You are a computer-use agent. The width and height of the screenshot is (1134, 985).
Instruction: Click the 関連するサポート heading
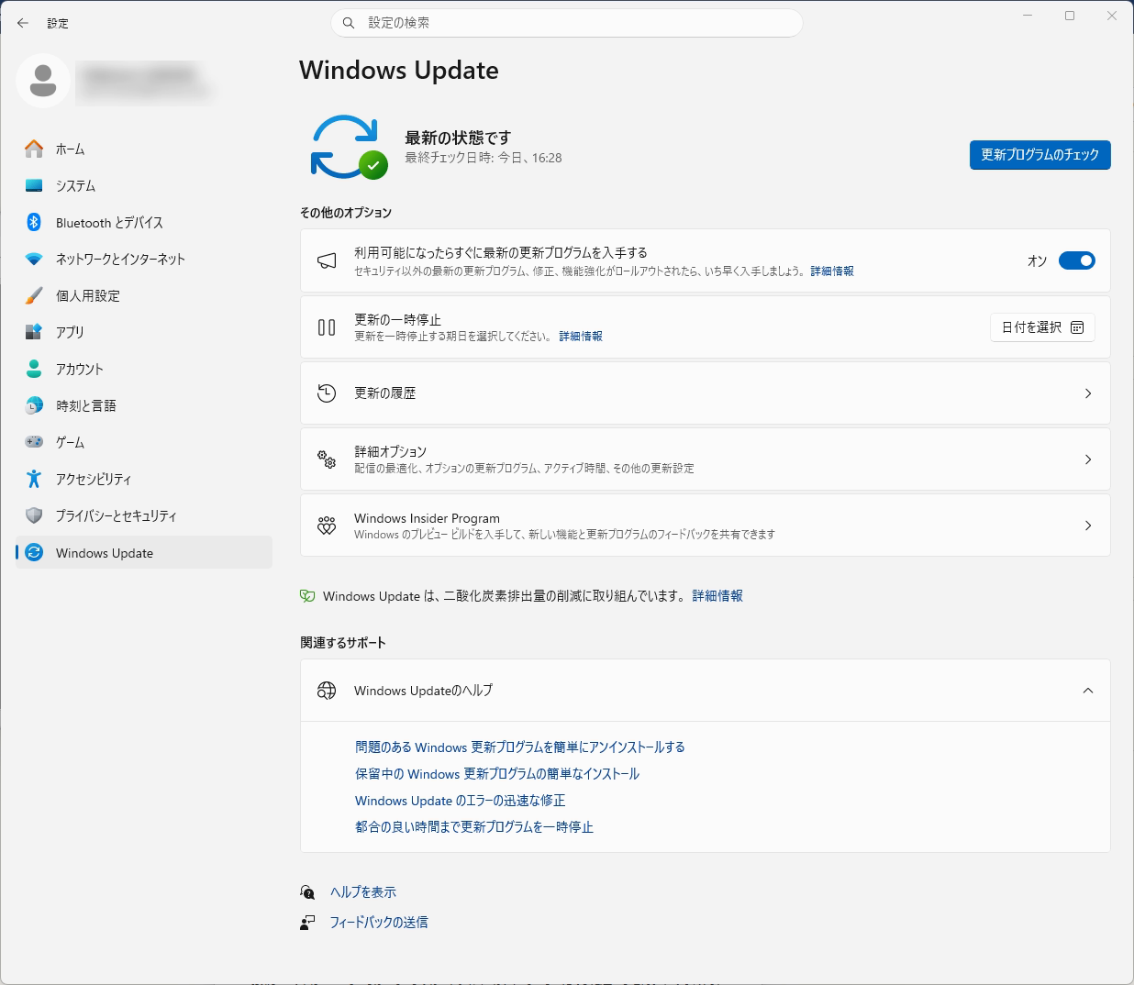click(x=343, y=643)
